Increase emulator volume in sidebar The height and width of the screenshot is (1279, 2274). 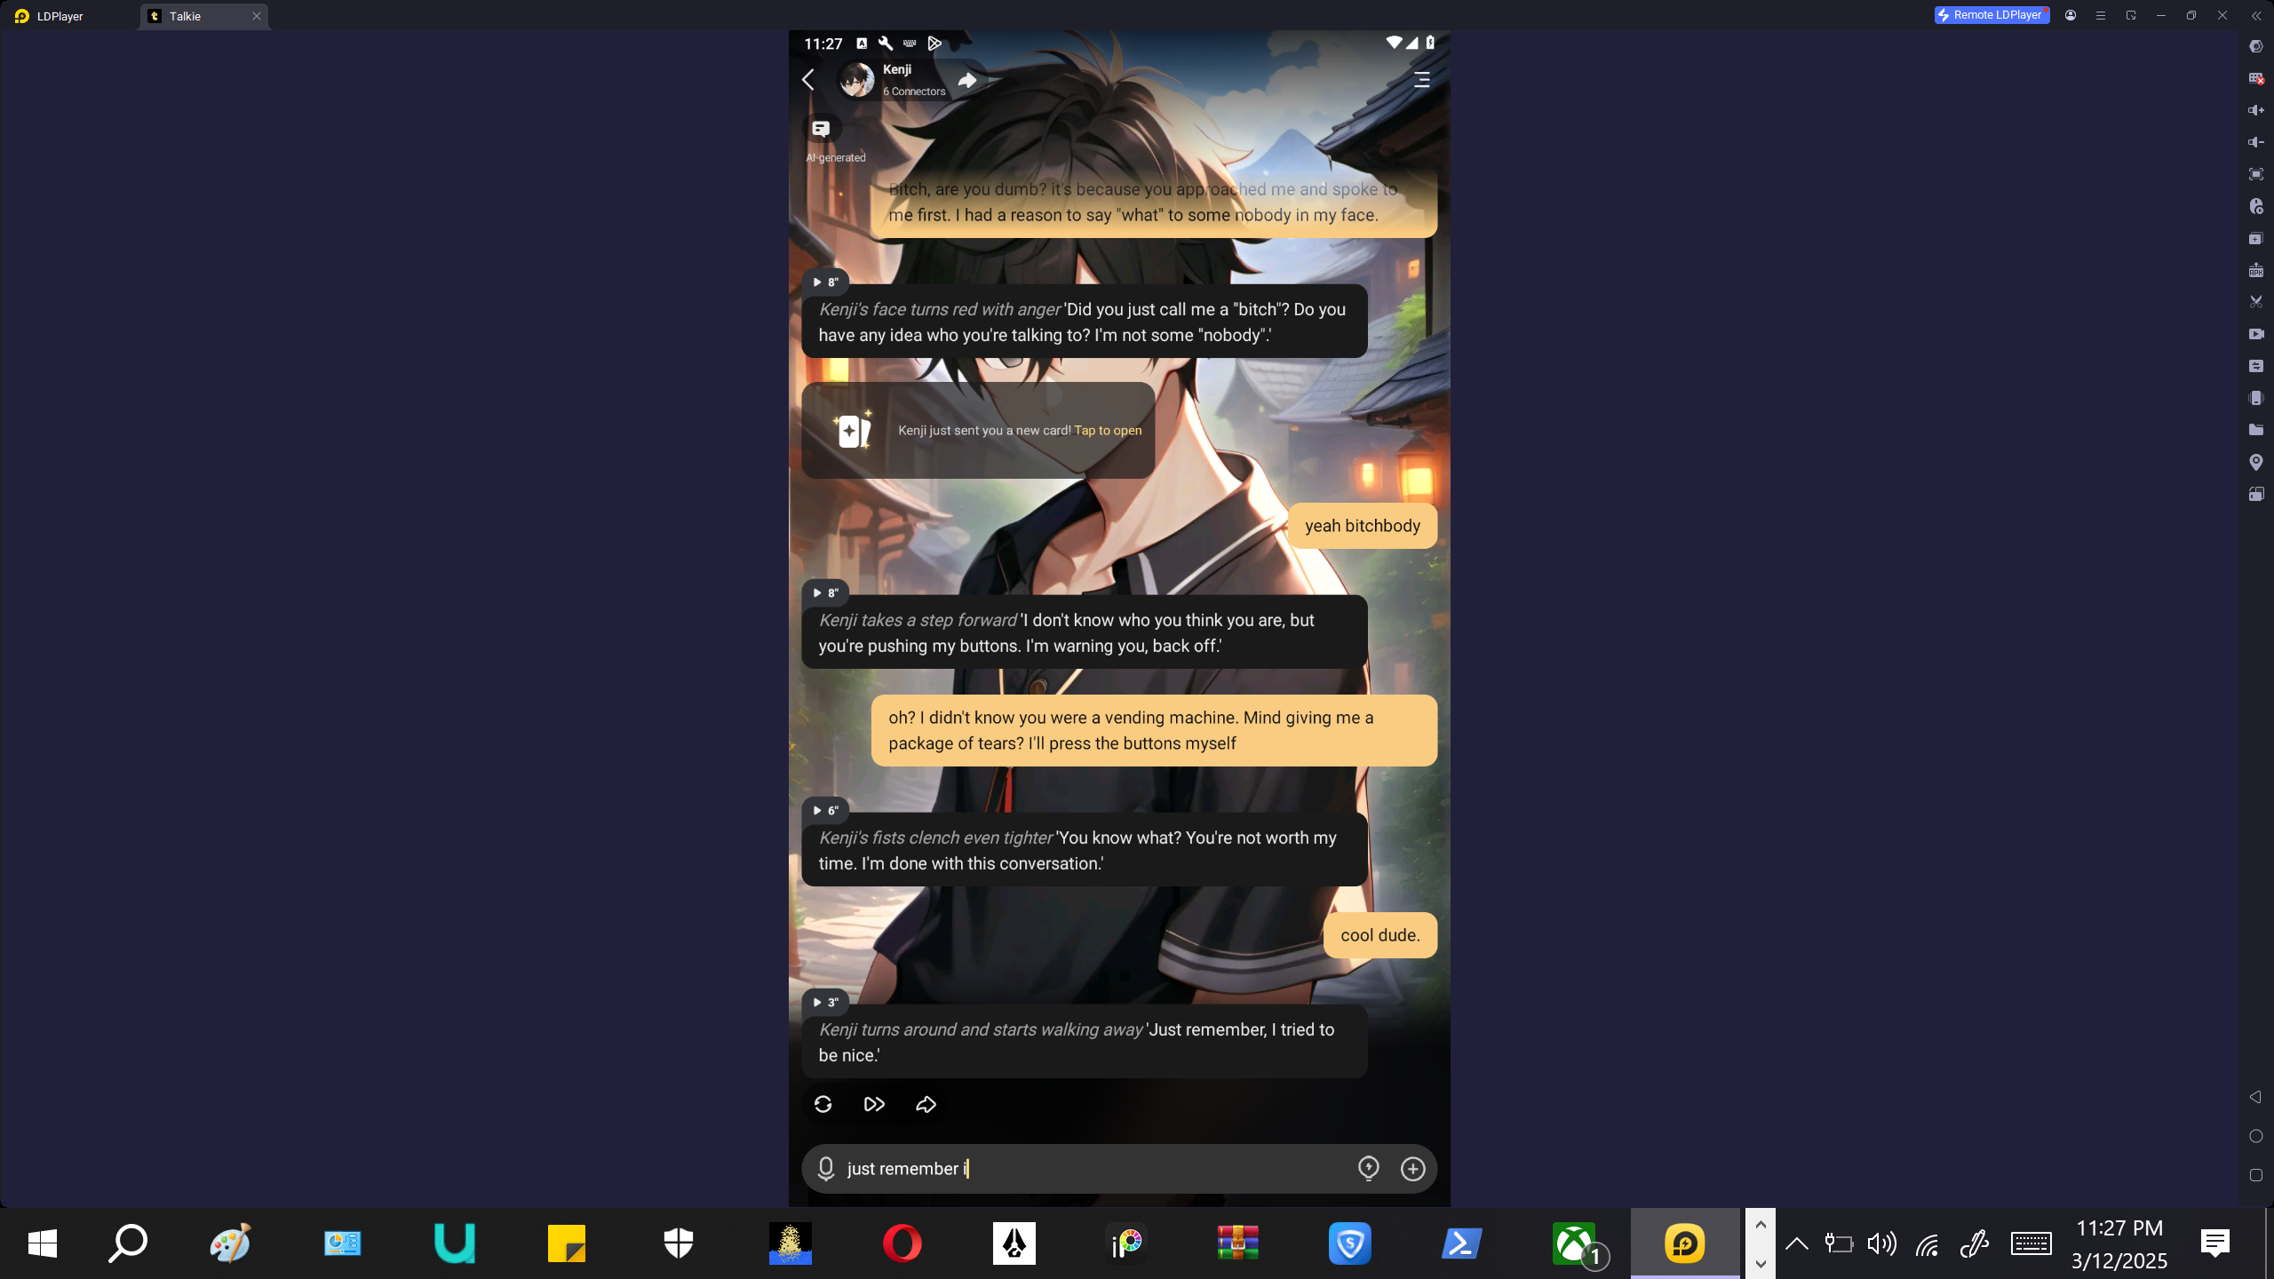2256,110
